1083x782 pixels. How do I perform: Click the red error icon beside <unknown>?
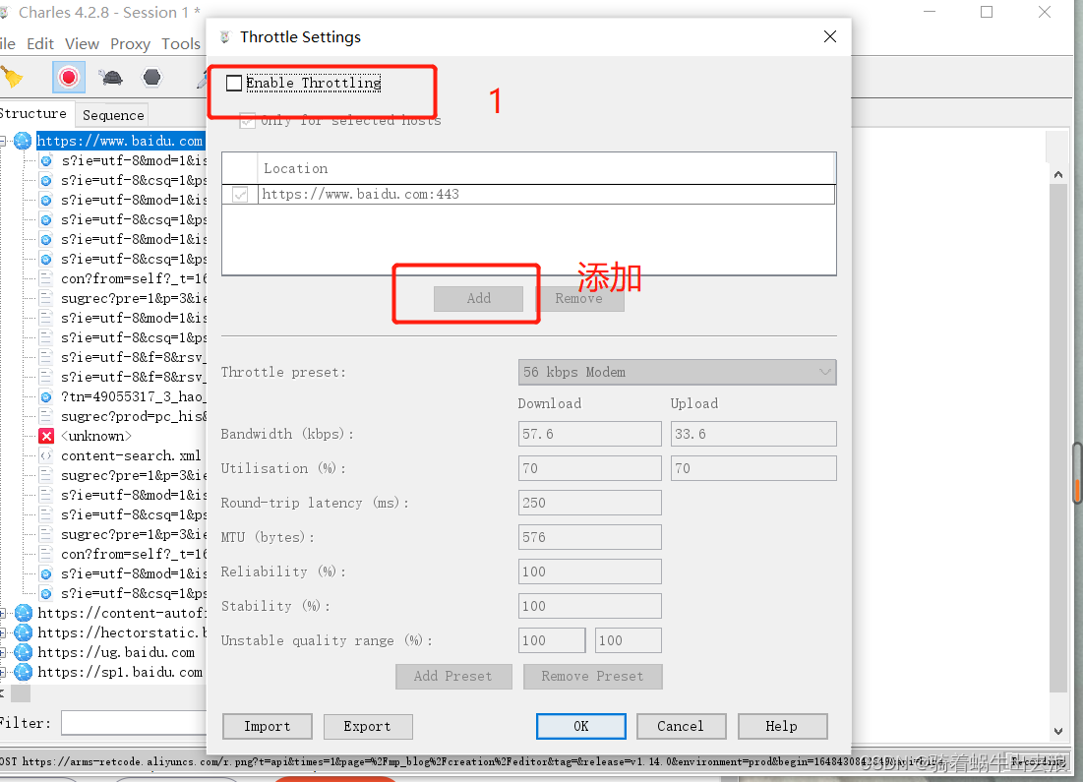point(46,436)
